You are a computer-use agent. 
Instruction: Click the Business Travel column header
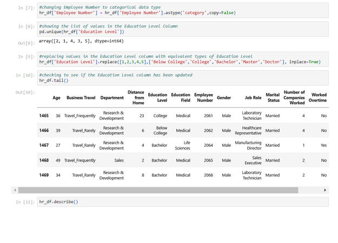(81, 98)
